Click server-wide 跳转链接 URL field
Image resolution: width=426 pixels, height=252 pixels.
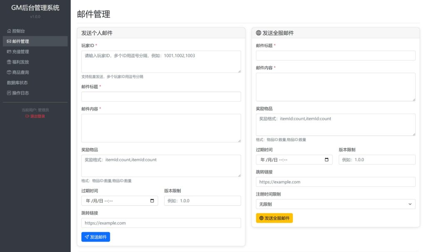[x=335, y=182]
